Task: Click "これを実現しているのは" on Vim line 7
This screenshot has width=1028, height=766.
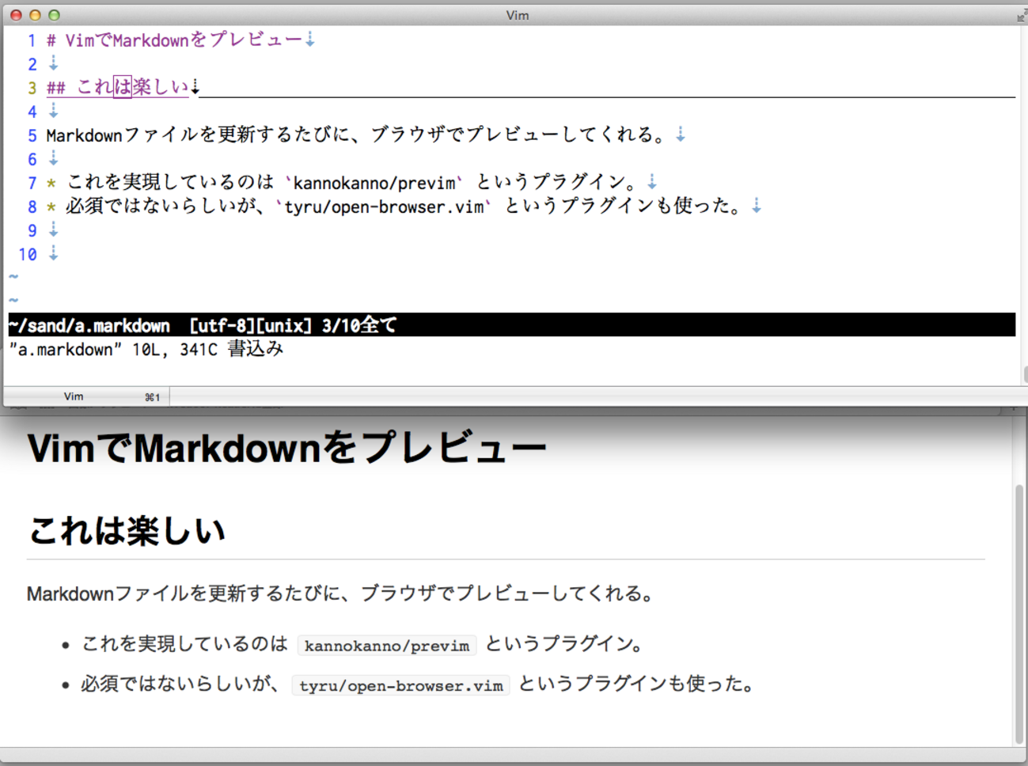Action: pyautogui.click(x=170, y=183)
